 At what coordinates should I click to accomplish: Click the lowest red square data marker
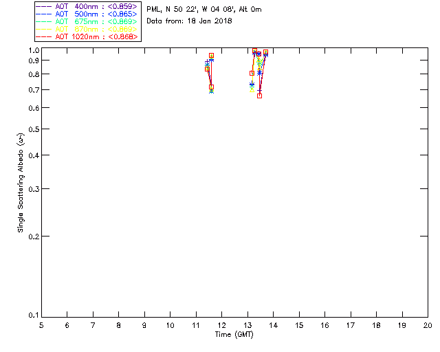pyautogui.click(x=260, y=96)
